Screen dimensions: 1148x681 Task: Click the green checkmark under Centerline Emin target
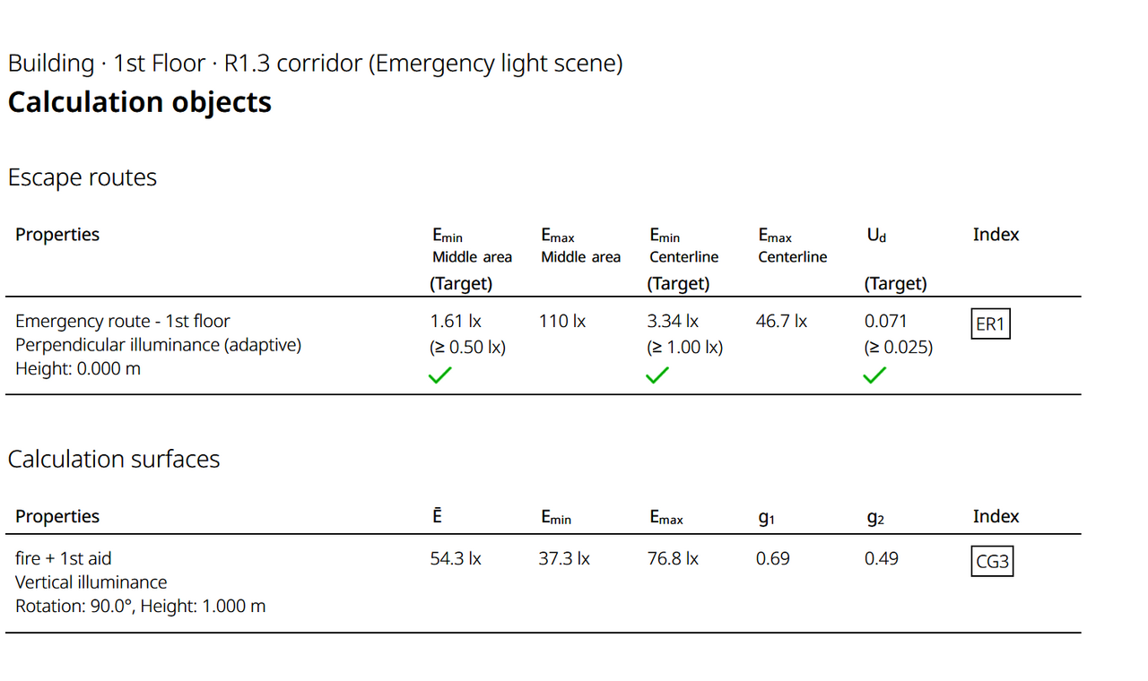[x=657, y=375]
